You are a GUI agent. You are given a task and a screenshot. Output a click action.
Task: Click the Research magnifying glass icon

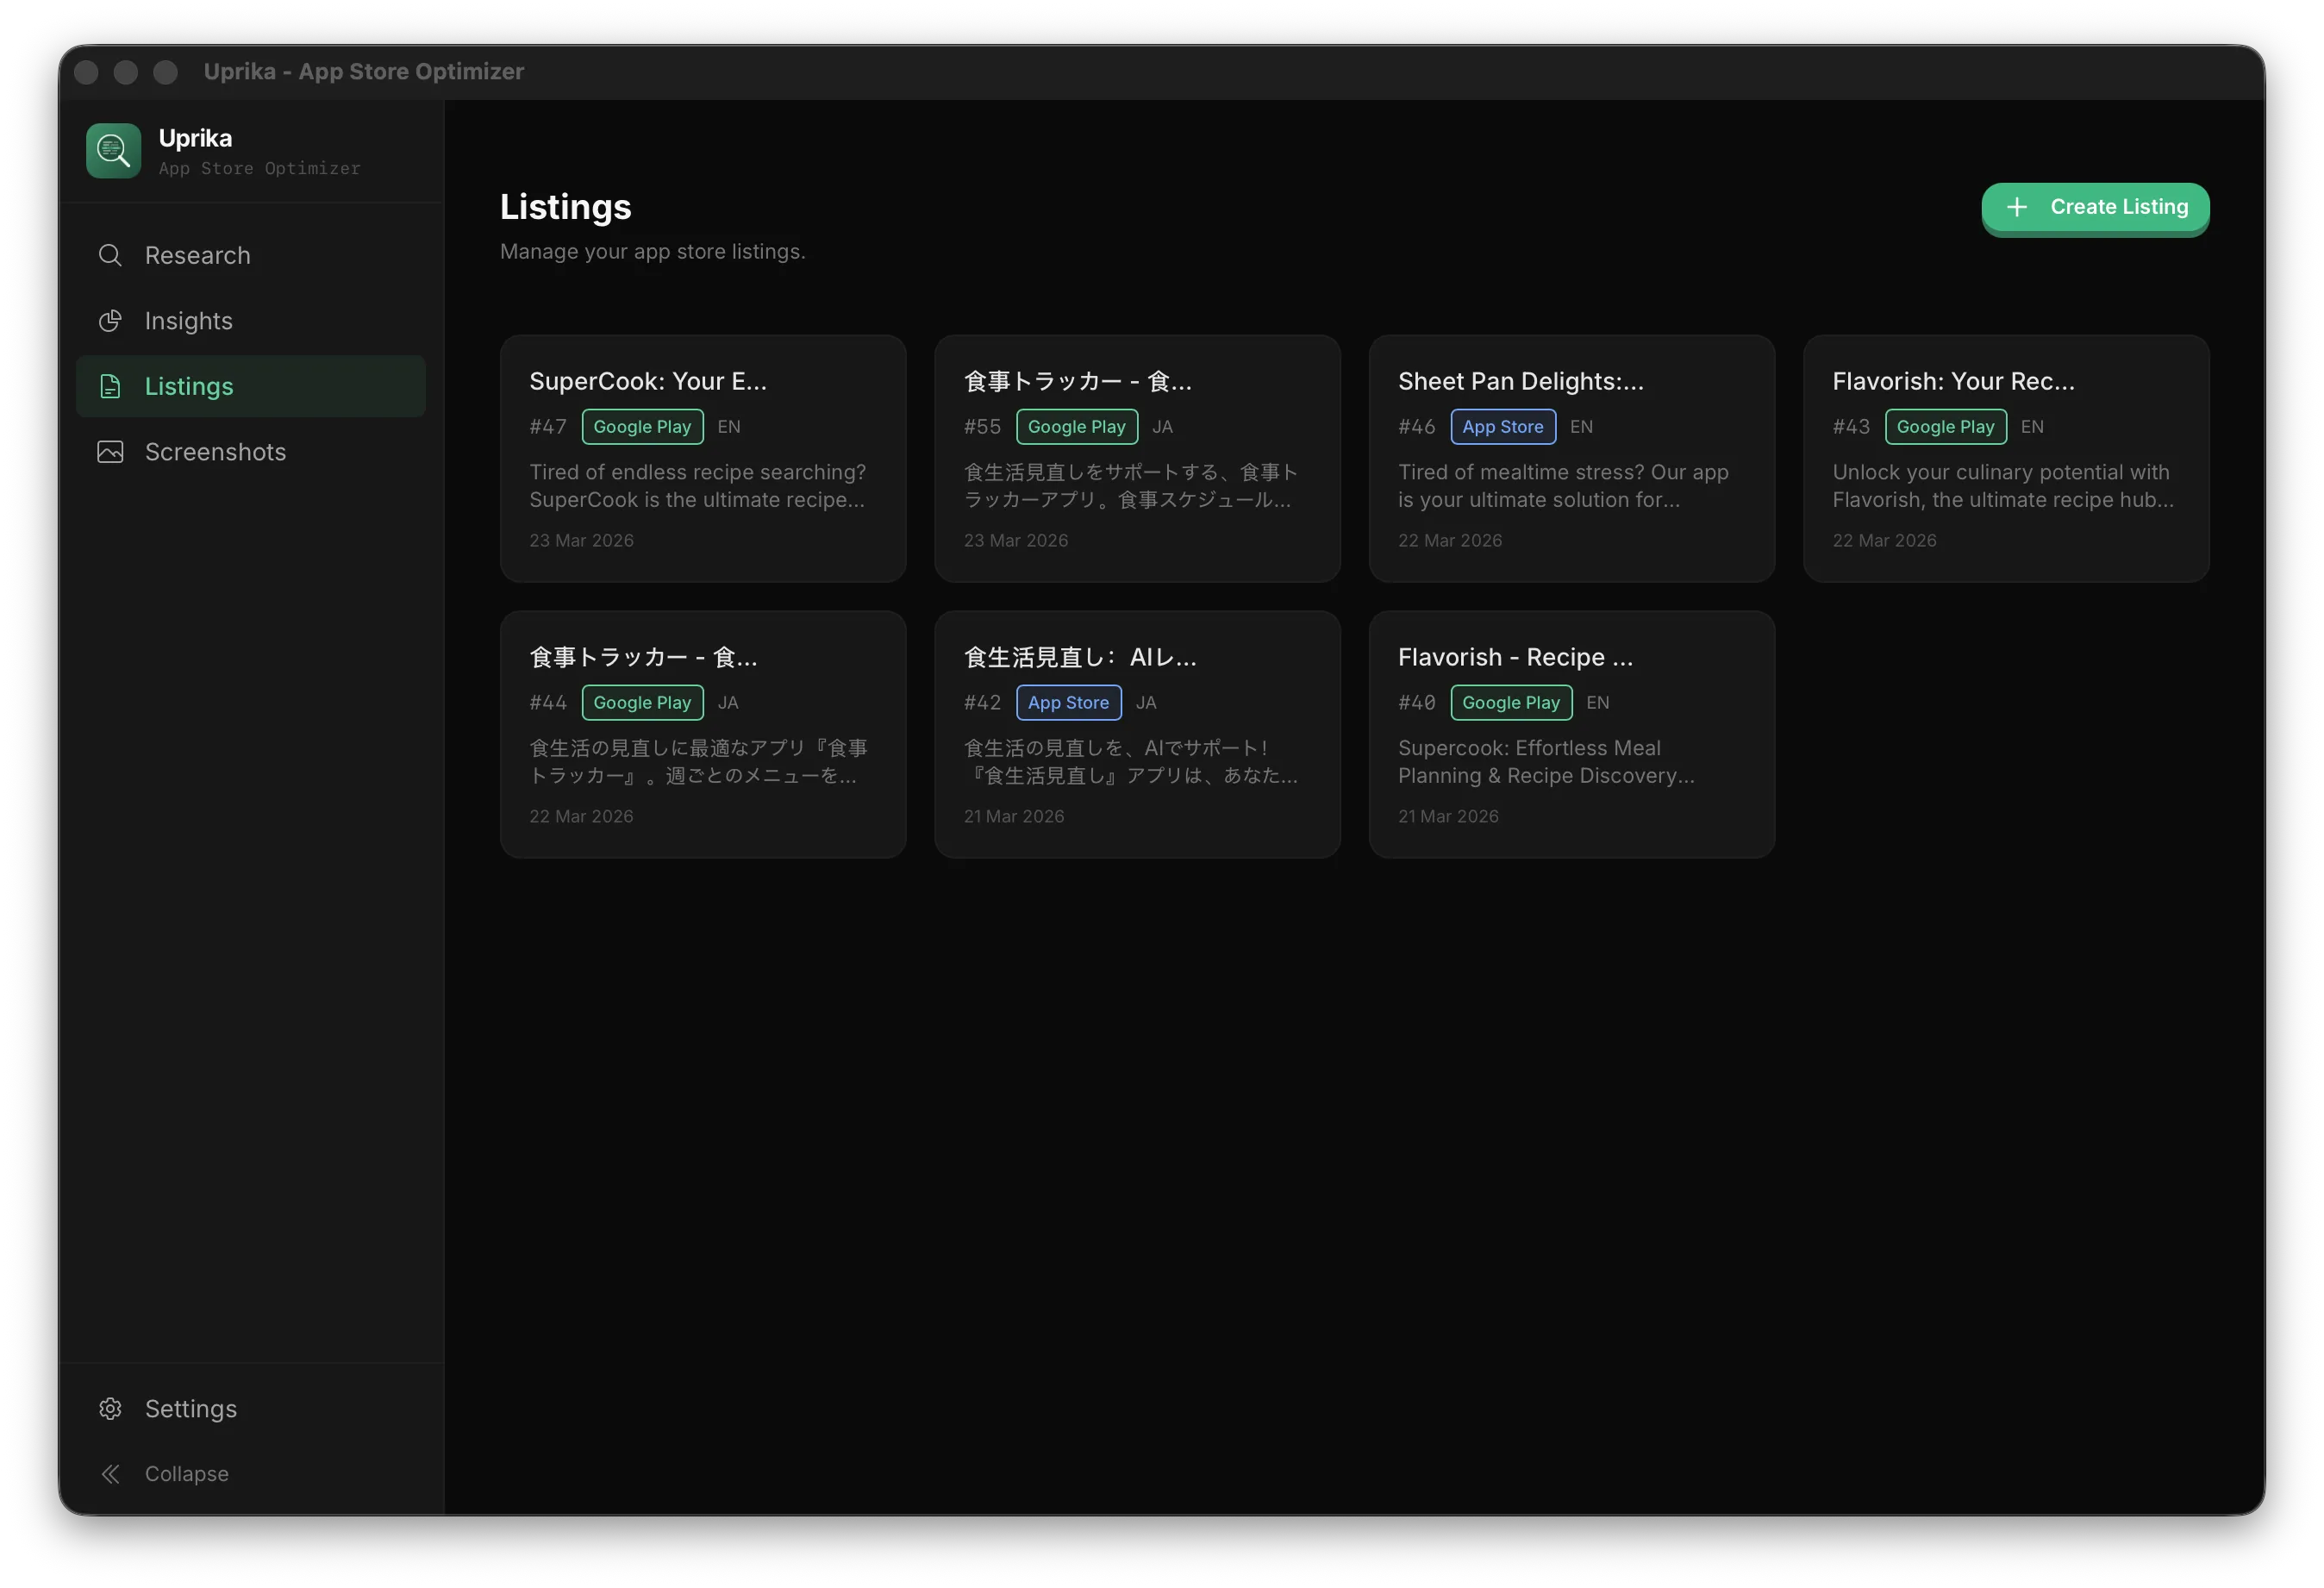[110, 255]
